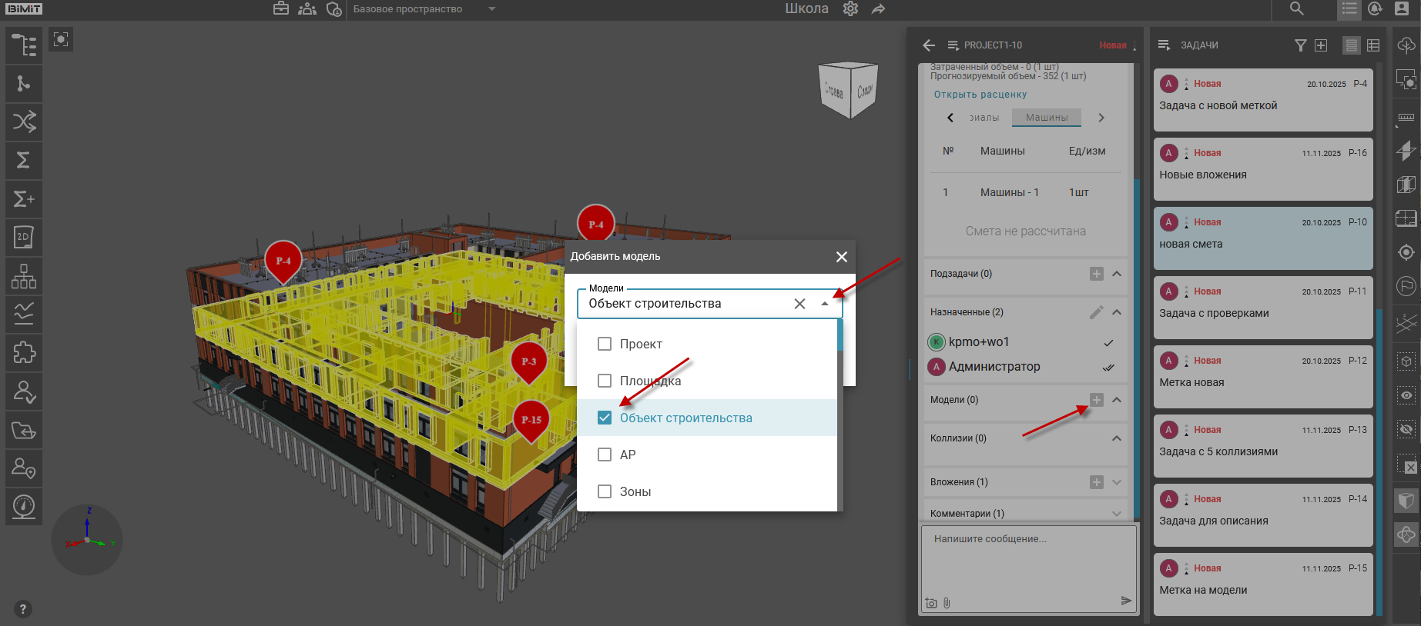Click the add model plus icon

[x=1096, y=400]
